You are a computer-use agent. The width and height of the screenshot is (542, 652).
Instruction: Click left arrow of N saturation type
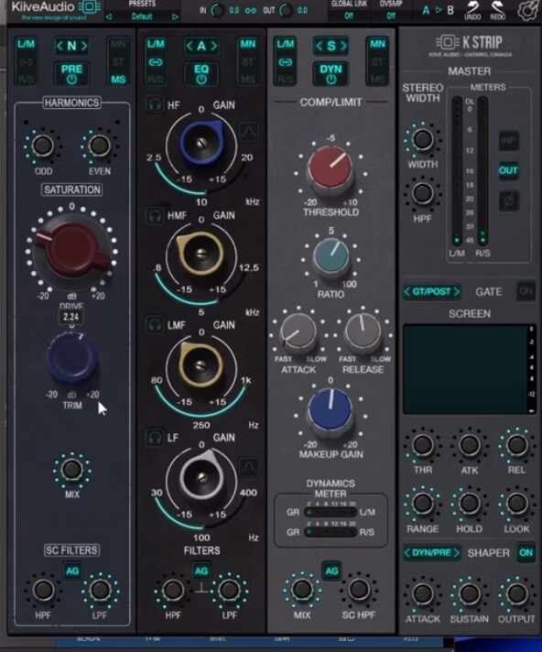60,46
